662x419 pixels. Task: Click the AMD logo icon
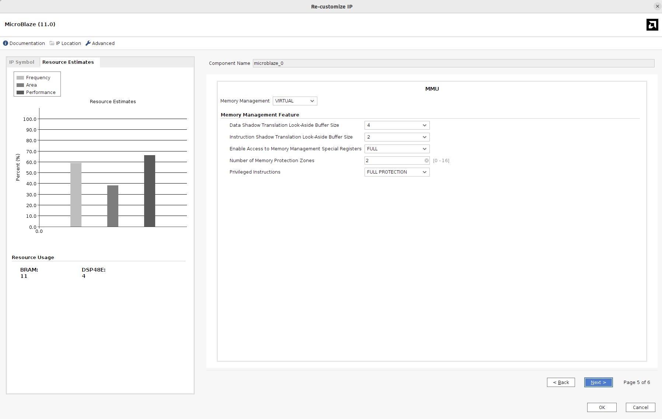point(652,25)
